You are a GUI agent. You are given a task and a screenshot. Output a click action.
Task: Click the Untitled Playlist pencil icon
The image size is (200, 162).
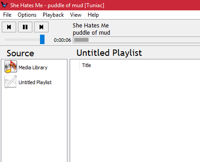point(10,81)
